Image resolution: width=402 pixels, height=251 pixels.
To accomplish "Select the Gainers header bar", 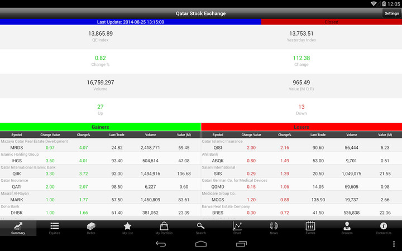I will tap(100, 127).
